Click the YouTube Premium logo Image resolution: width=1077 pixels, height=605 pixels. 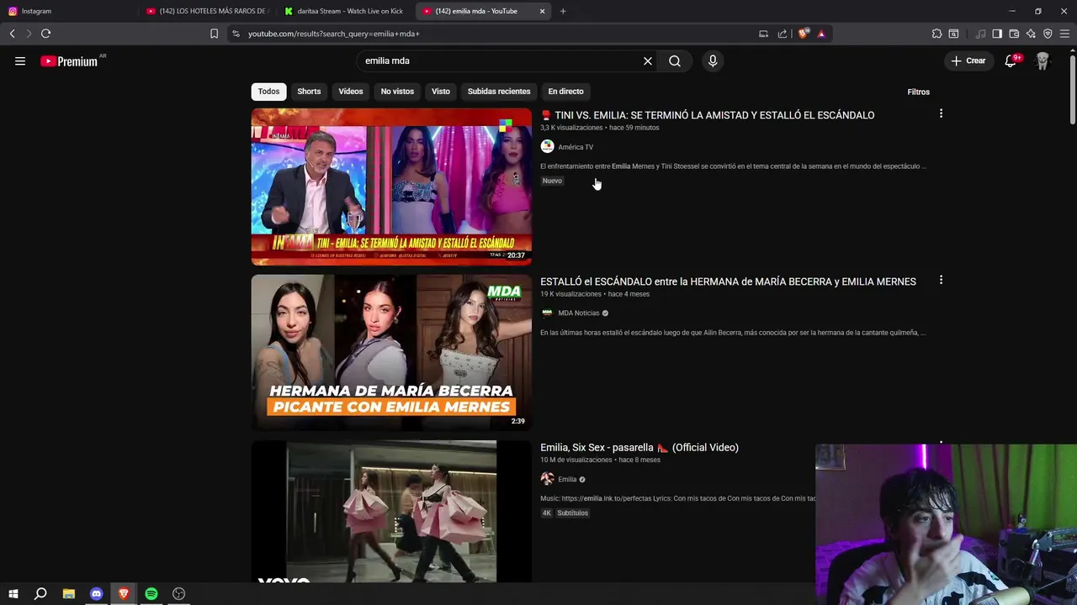(71, 60)
